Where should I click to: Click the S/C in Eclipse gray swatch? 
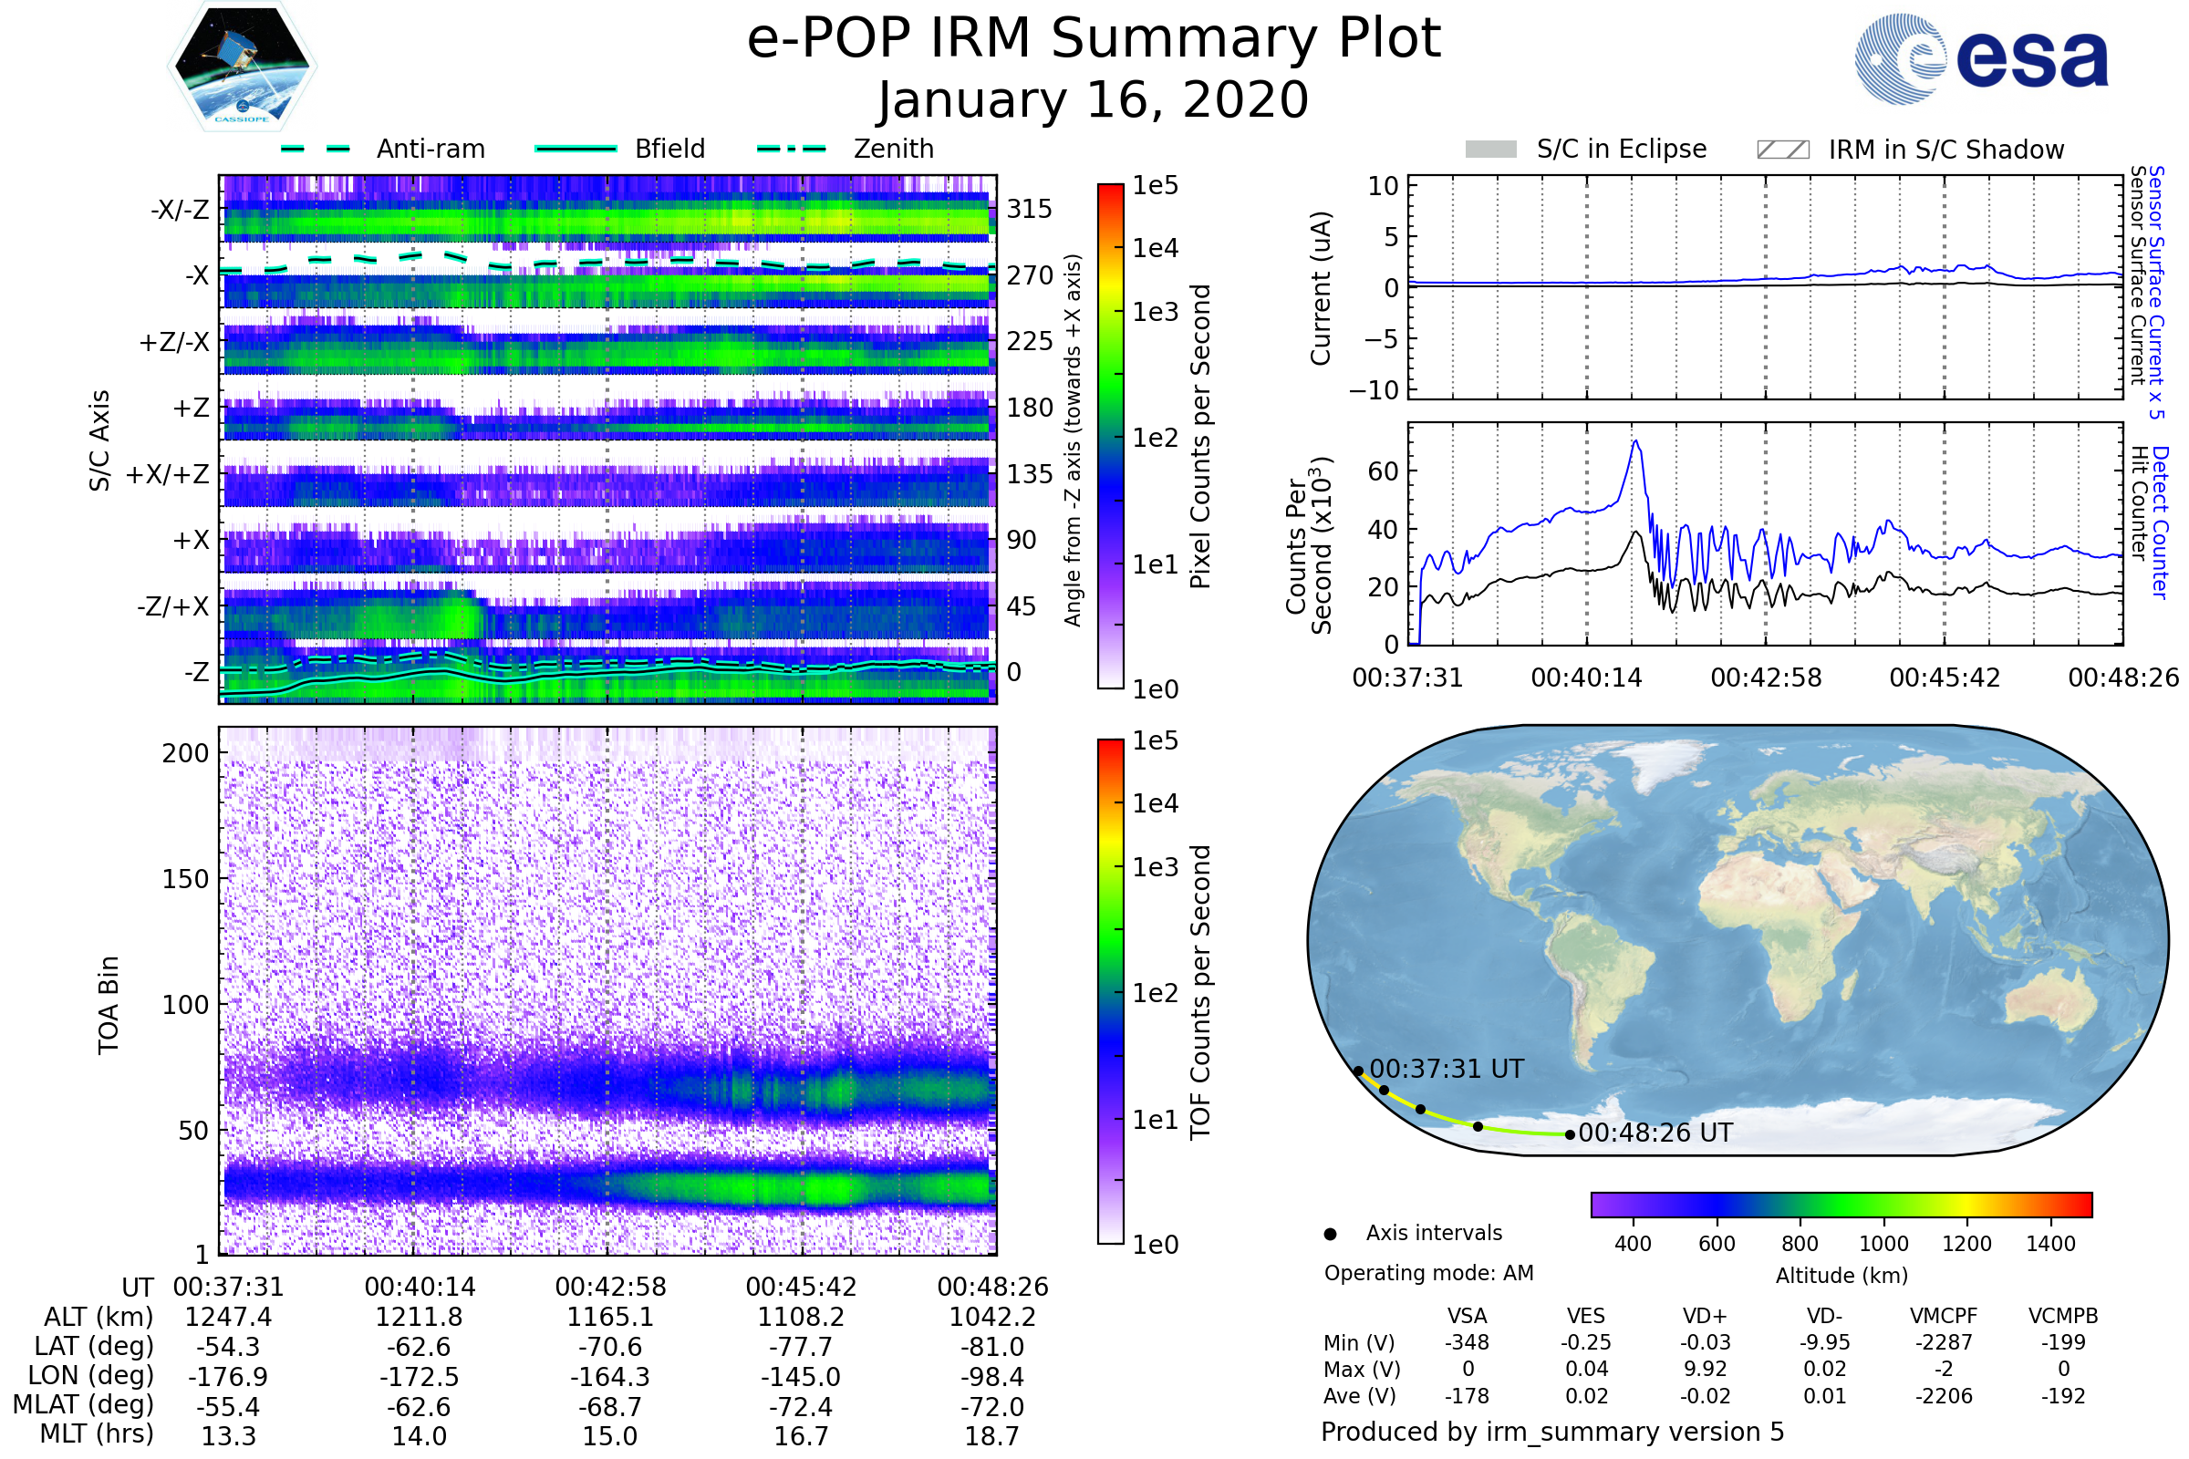tap(1490, 150)
